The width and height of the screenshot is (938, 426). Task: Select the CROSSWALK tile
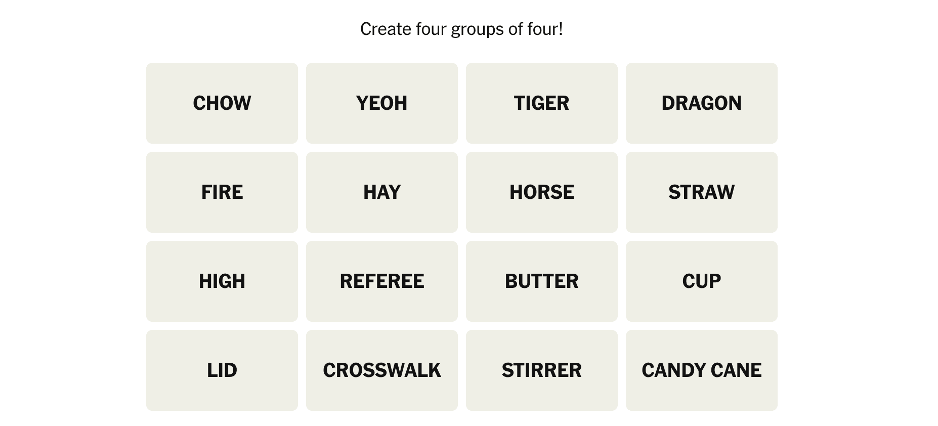[x=381, y=370]
